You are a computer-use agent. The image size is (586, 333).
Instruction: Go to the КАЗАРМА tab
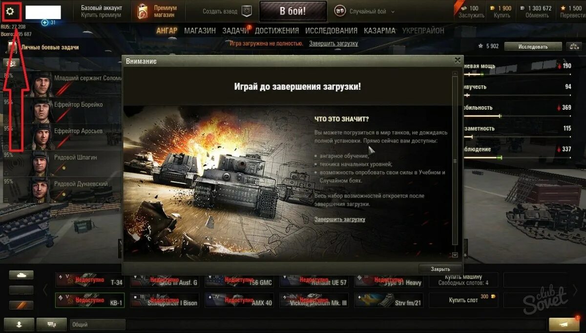(x=379, y=31)
